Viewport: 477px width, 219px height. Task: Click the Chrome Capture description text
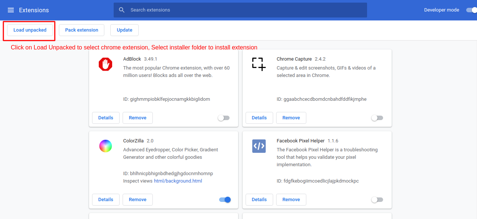point(326,72)
